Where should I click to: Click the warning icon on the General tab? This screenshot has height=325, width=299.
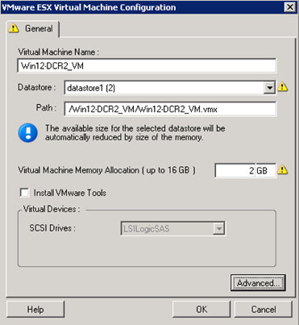point(14,28)
